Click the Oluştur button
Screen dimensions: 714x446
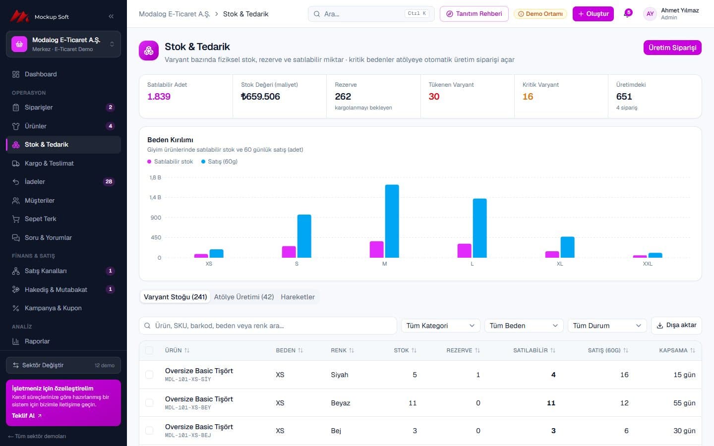(x=593, y=14)
